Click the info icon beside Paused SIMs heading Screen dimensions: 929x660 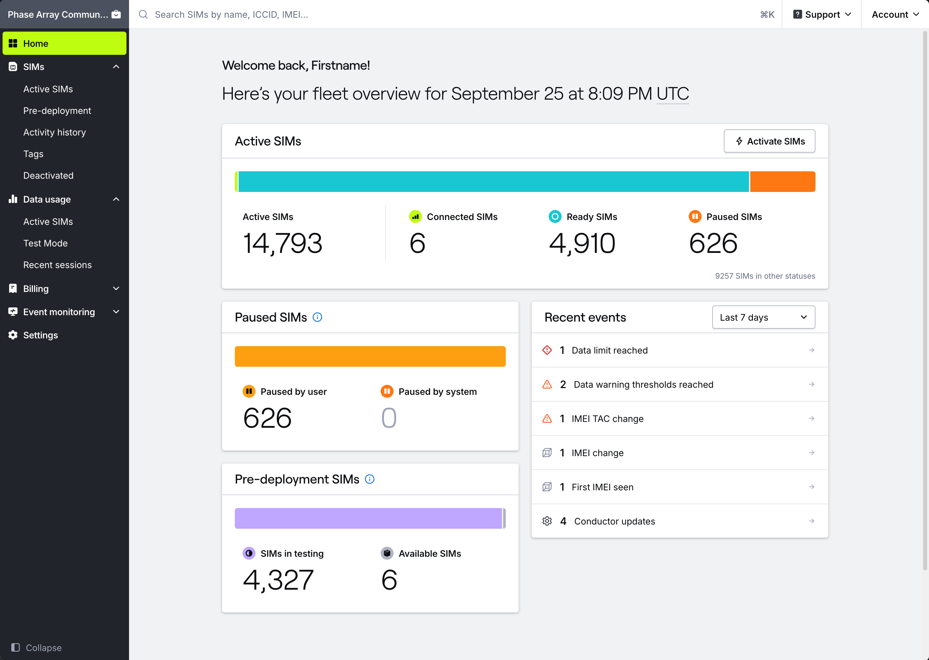317,317
